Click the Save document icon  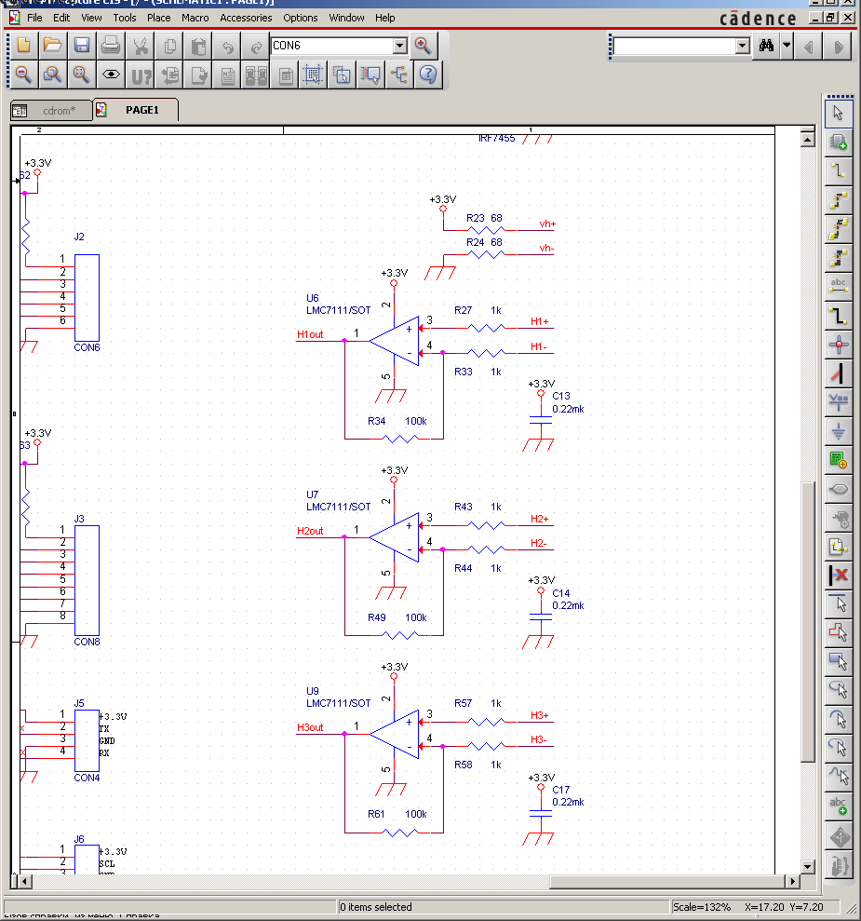coord(82,46)
